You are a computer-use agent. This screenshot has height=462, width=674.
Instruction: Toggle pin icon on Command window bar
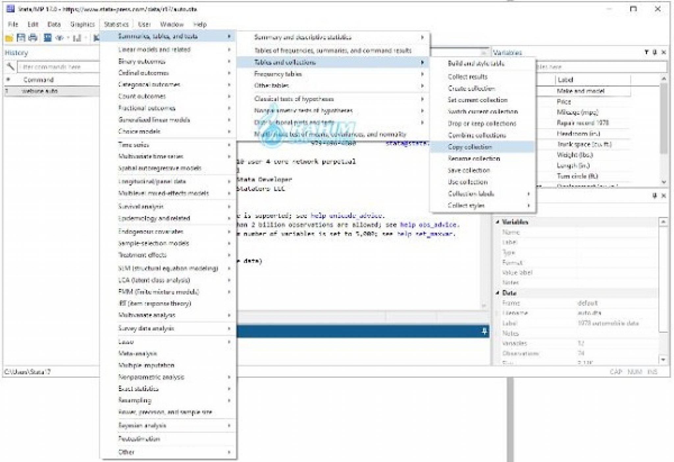pyautogui.click(x=484, y=331)
